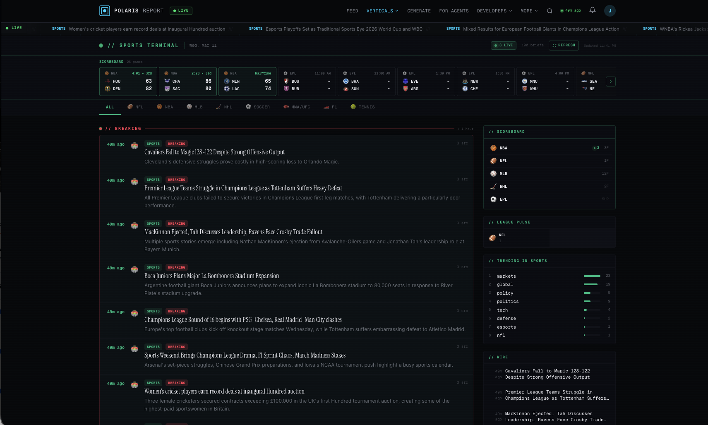Click the green pulse dot next to Sports Terminal
Viewport: 708px width, 425px height.
coord(101,45)
